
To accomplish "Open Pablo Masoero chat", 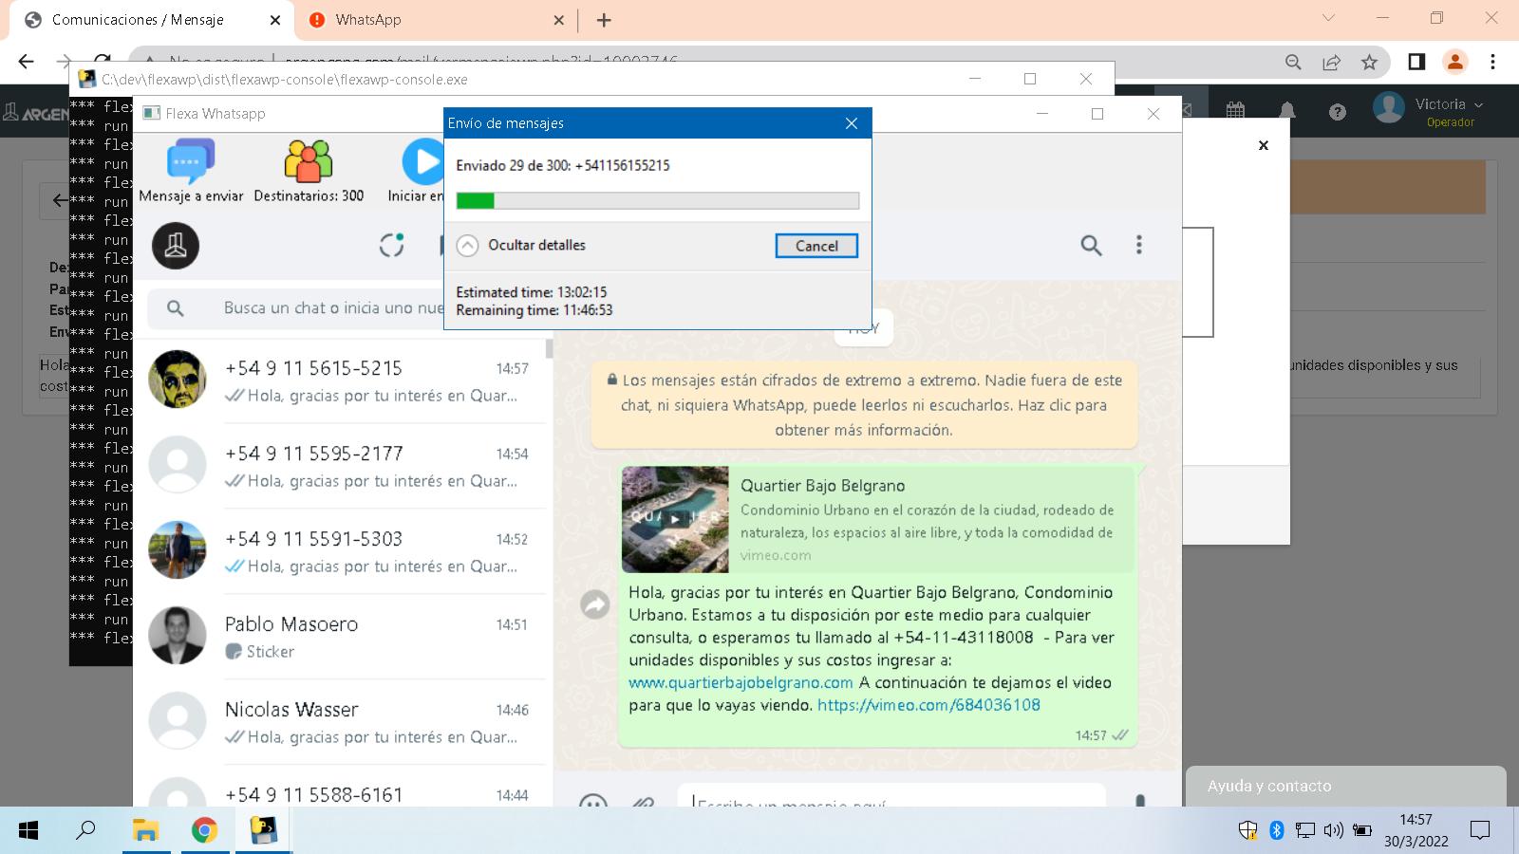I will [x=342, y=637].
